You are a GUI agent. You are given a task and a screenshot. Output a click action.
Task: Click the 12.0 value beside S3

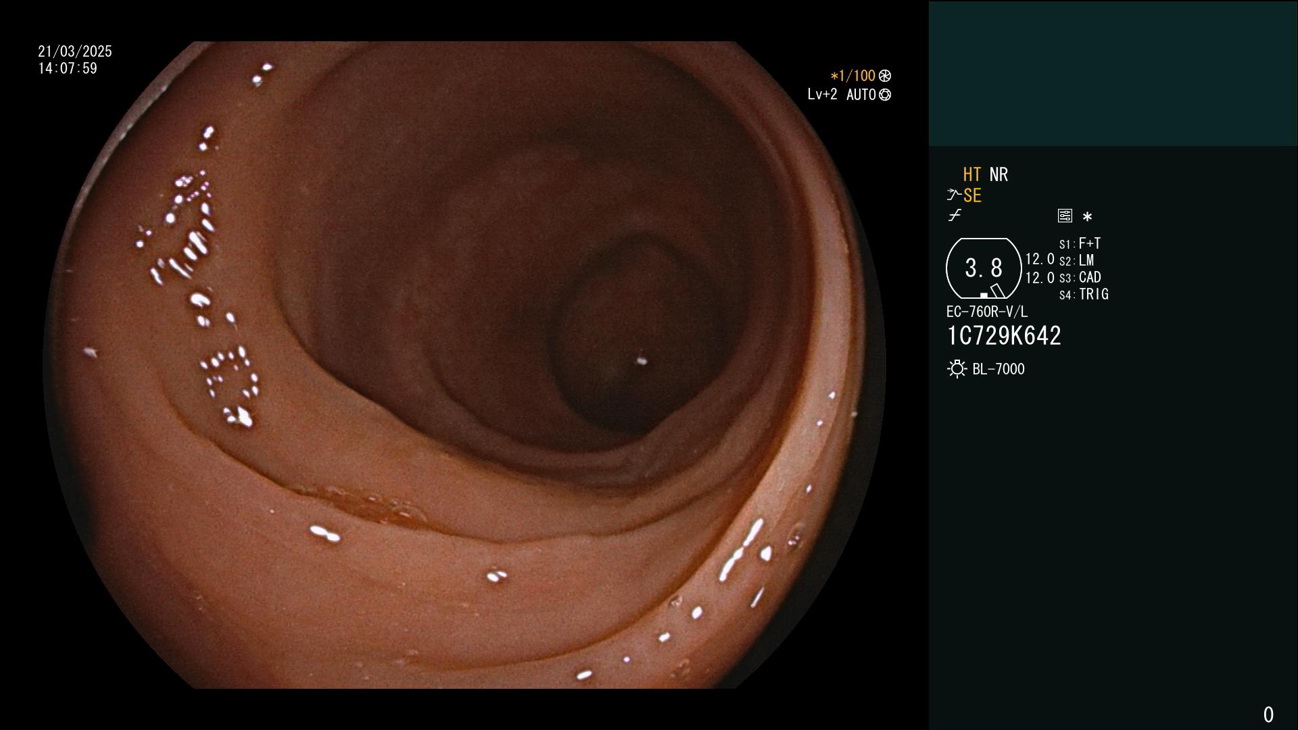(1040, 277)
